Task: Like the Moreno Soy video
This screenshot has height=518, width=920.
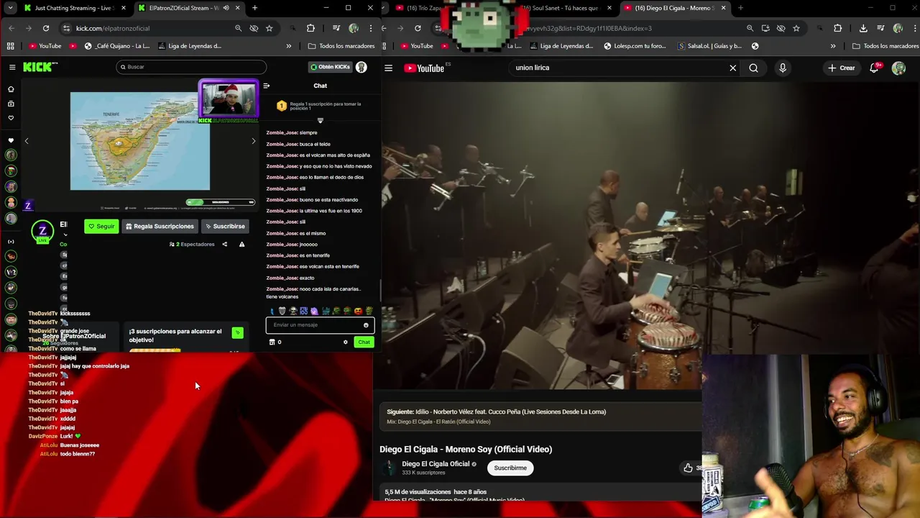Action: pyautogui.click(x=688, y=468)
